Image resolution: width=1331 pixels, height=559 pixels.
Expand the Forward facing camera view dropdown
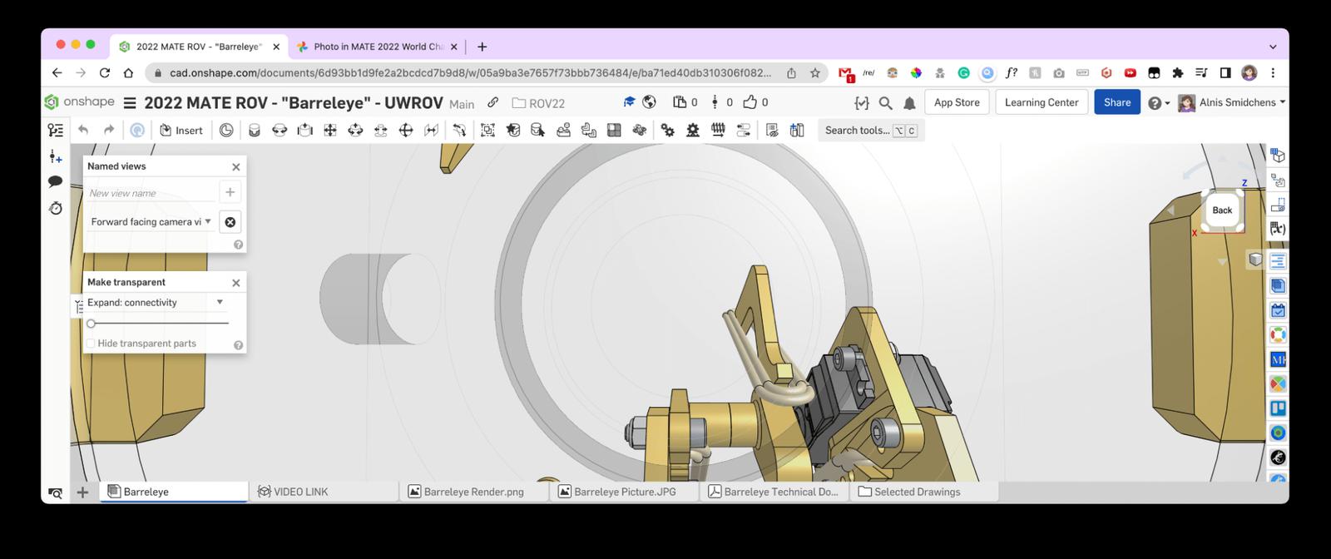[x=208, y=221]
